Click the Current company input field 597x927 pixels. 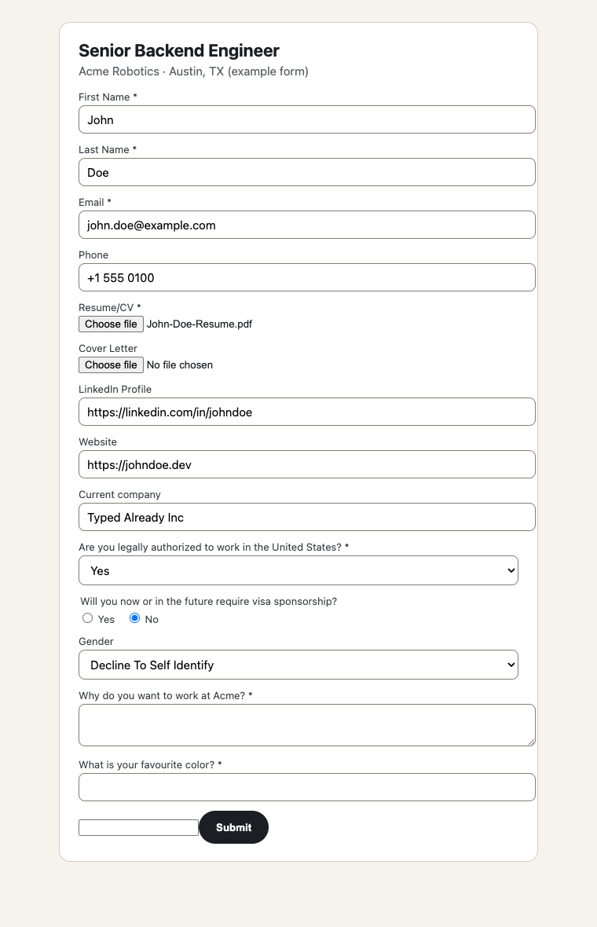click(307, 517)
